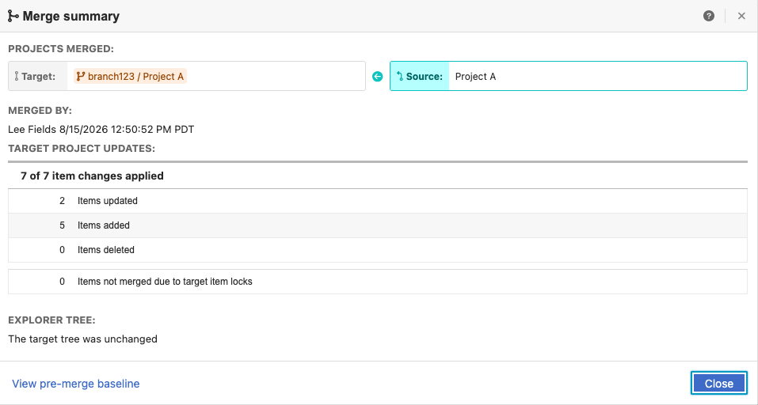Viewport: 758px width, 405px height.
Task: Click the Lee Fields merged-by timestamp text
Action: click(101, 130)
